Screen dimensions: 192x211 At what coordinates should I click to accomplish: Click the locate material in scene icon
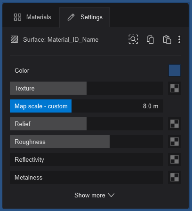point(133,39)
